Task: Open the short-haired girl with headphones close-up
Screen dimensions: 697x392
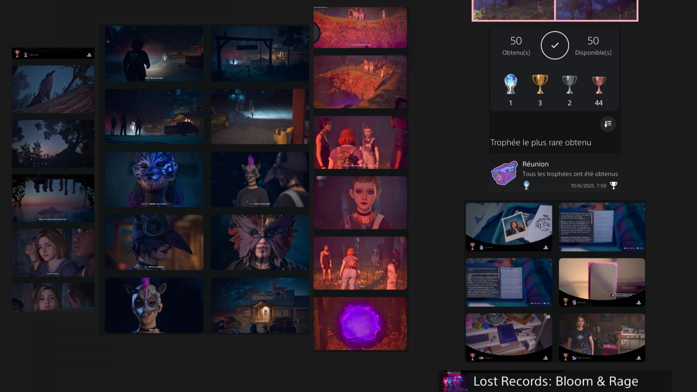Action: pyautogui.click(x=360, y=203)
